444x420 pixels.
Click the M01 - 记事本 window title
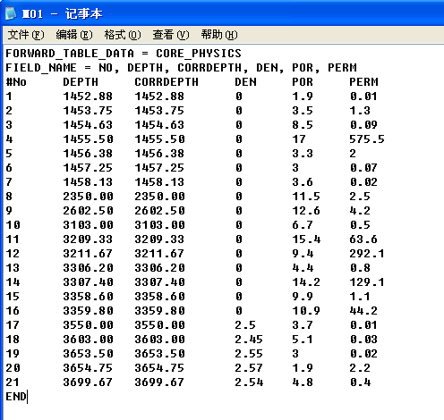(63, 13)
